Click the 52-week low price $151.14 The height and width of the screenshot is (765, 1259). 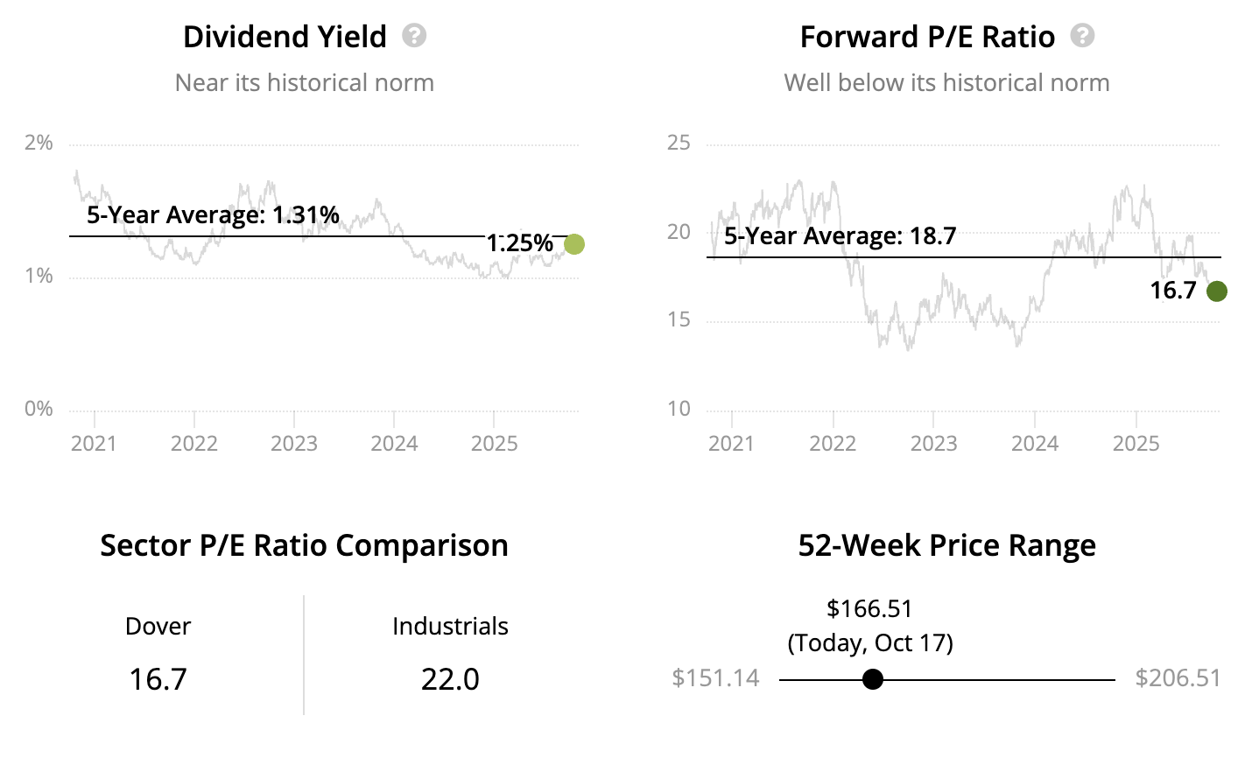point(715,678)
